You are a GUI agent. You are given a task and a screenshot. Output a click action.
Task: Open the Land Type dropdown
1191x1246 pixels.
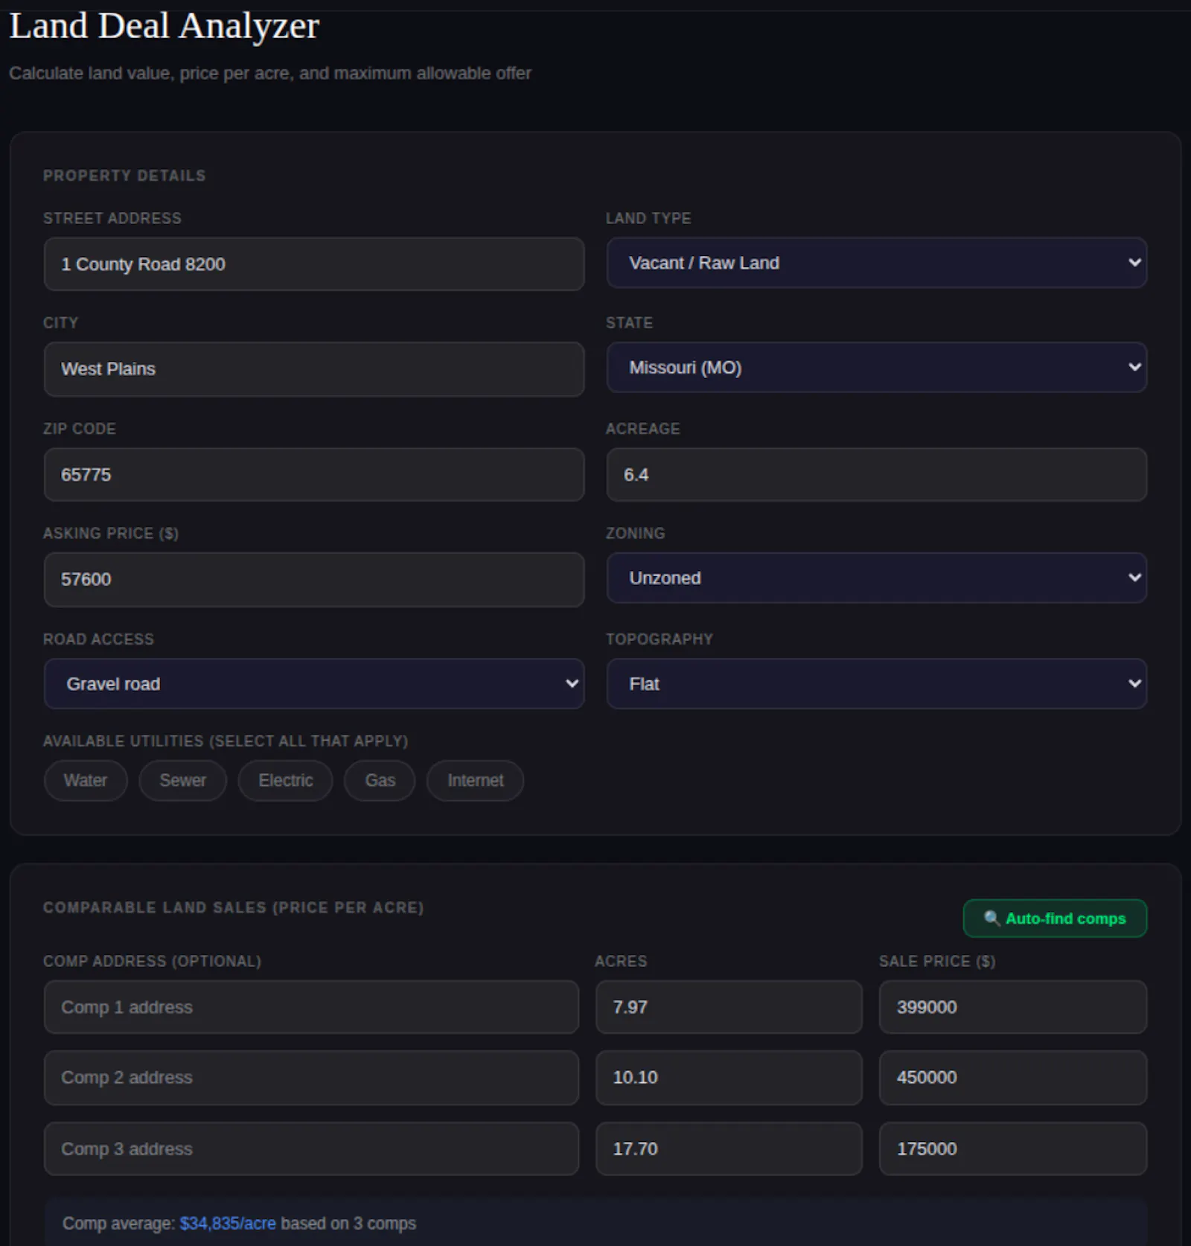tap(876, 263)
